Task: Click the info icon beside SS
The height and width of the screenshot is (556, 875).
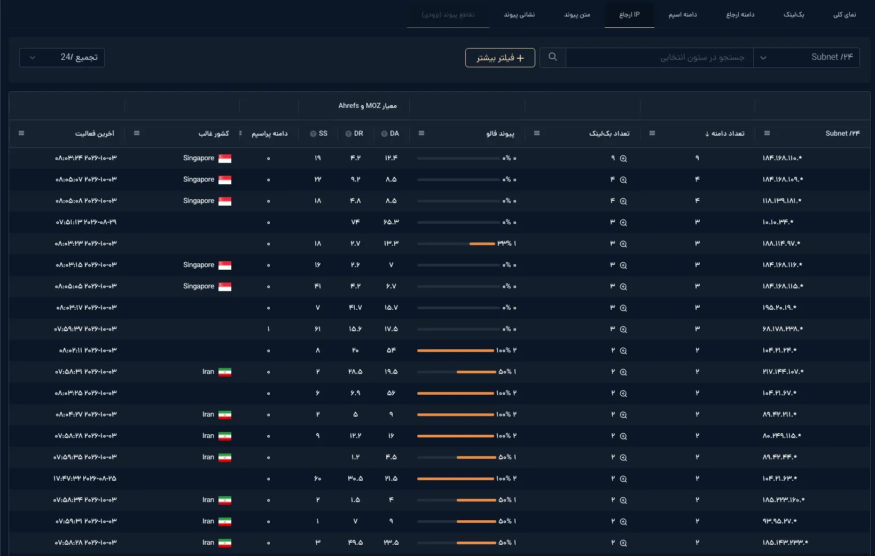Action: pos(313,134)
